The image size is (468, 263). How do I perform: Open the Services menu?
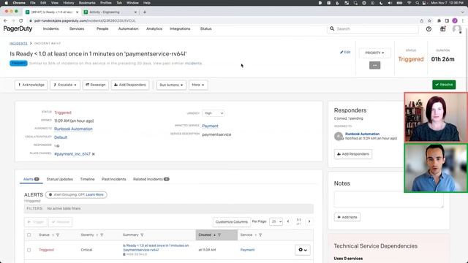tap(77, 28)
